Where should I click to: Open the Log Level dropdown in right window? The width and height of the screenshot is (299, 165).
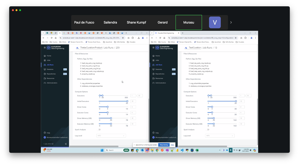point(220,136)
